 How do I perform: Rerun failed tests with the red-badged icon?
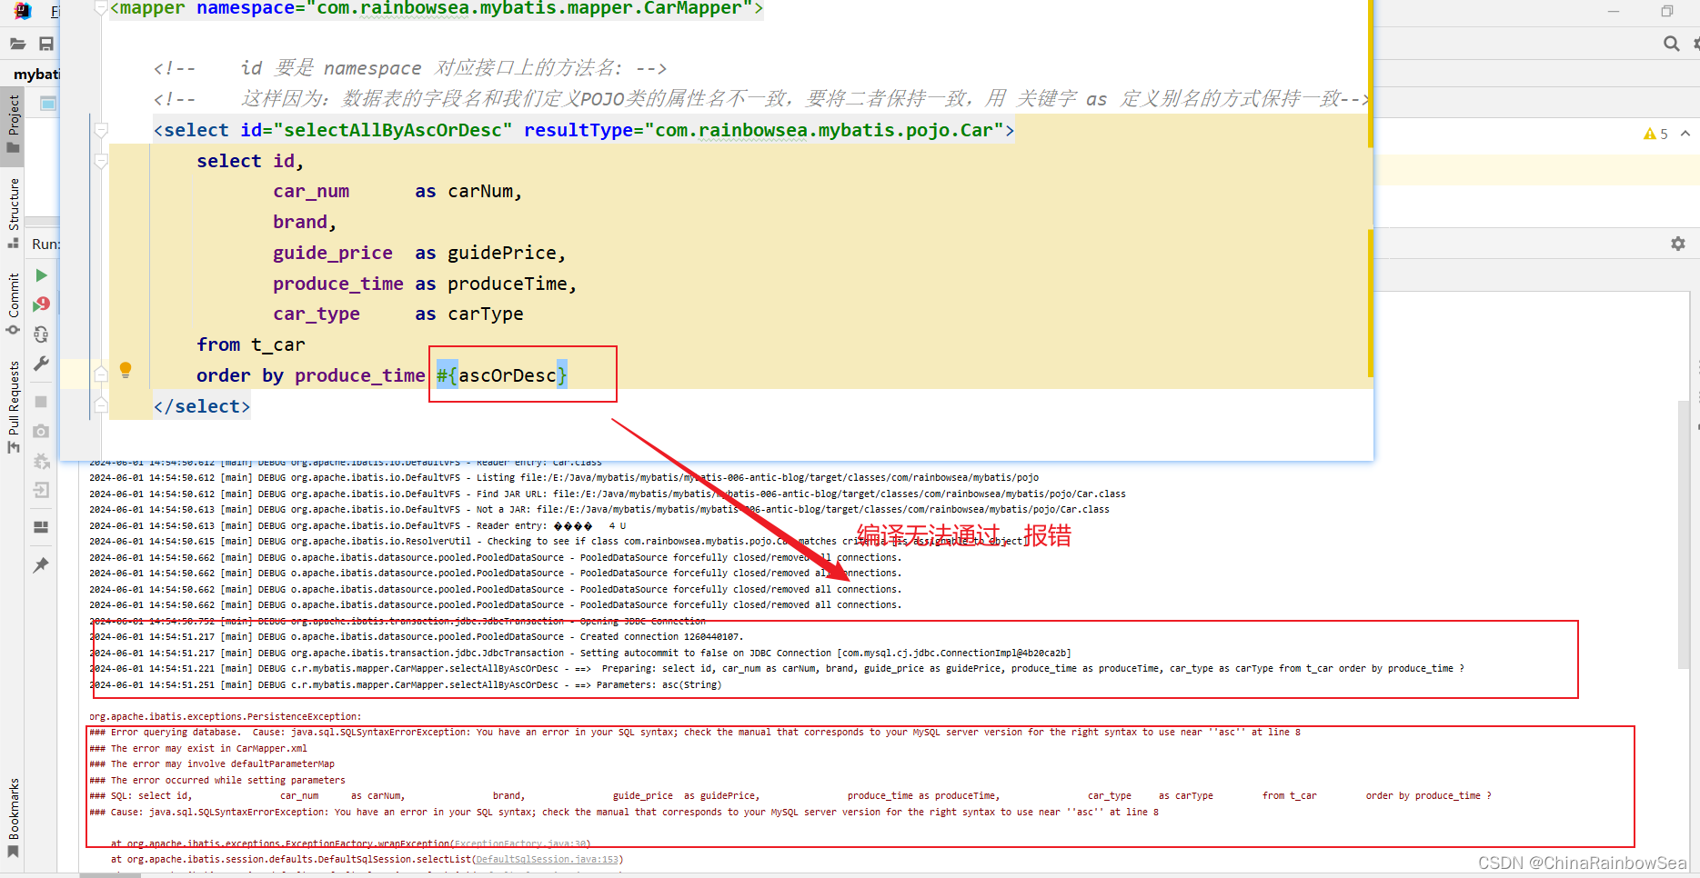point(41,304)
